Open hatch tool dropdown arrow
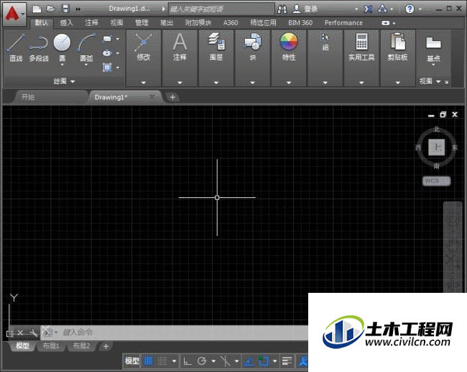 click(118, 68)
